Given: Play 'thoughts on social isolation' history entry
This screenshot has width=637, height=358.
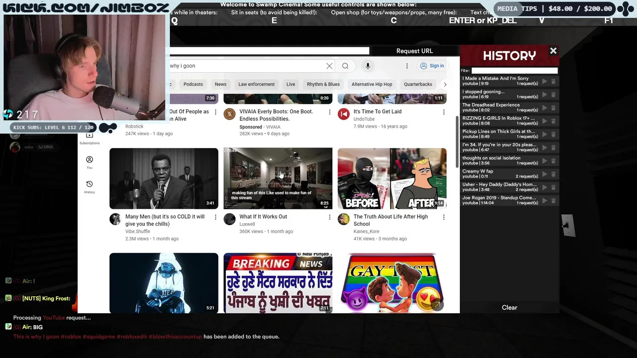Looking at the screenshot, I should point(544,161).
